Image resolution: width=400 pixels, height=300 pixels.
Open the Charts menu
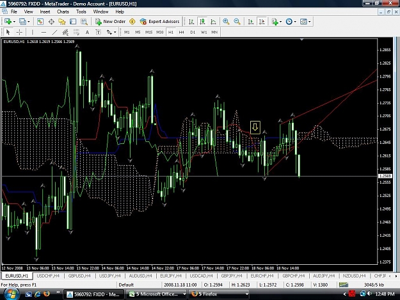point(63,12)
